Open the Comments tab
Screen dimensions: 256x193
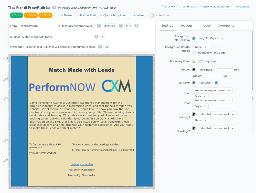(x=226, y=26)
